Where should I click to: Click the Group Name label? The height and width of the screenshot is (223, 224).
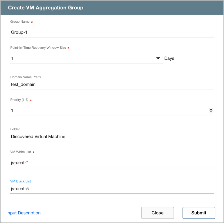click(x=20, y=22)
